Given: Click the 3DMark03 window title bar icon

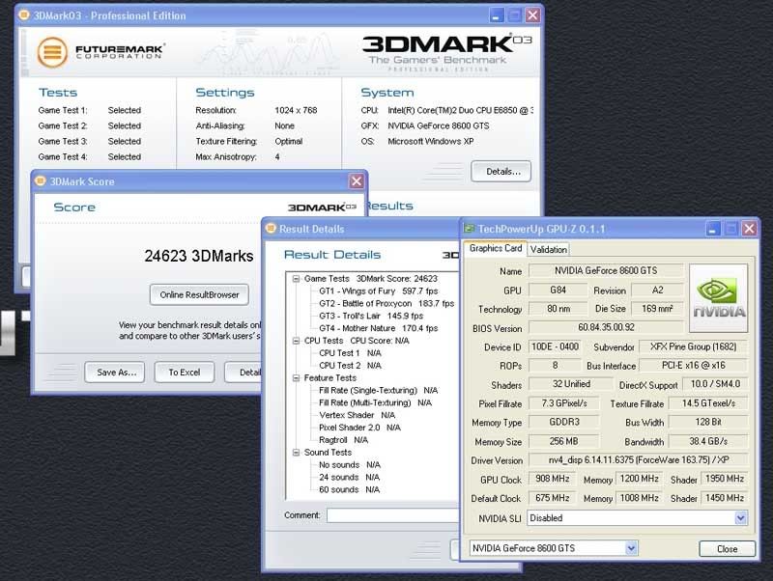Looking at the screenshot, I should tap(23, 14).
